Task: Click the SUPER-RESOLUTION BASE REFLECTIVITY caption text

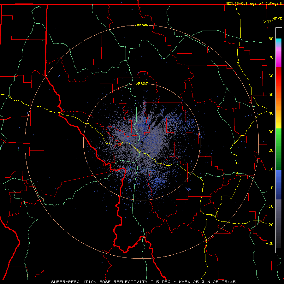Action: [99, 282]
